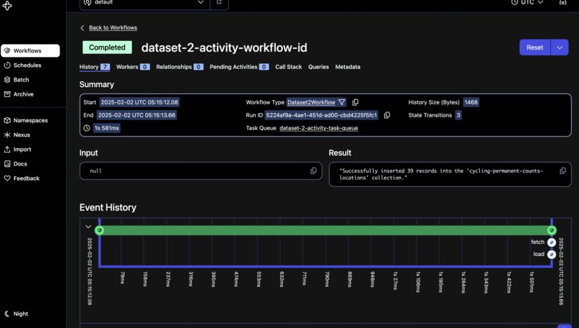Open the dataset-2-activity-task-queue link

click(319, 128)
